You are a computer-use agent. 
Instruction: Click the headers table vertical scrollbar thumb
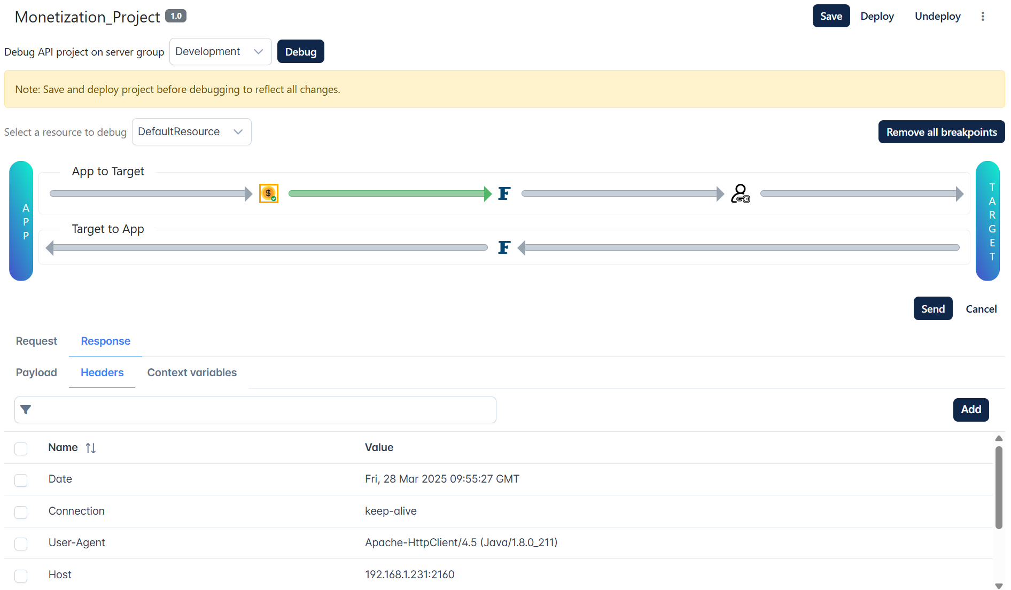pyautogui.click(x=998, y=487)
